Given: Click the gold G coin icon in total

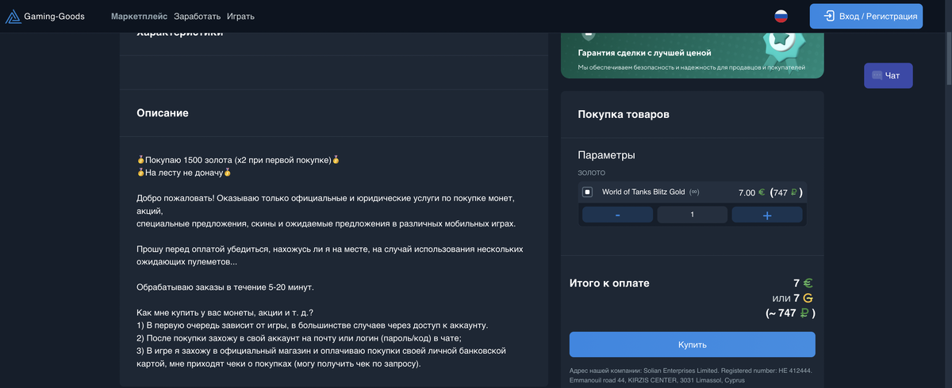Looking at the screenshot, I should 808,299.
